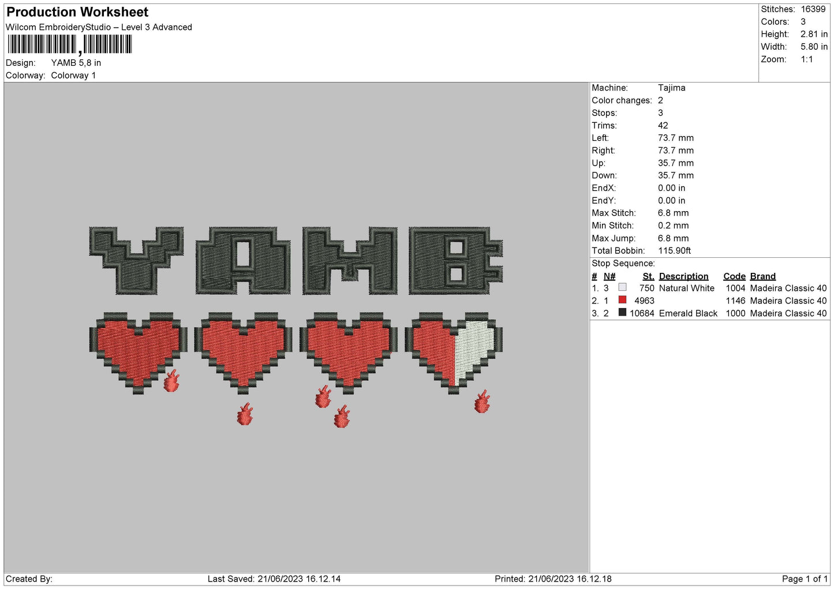This screenshot has width=834, height=589.
Task: Click the white thread color swatch
Action: pyautogui.click(x=622, y=287)
